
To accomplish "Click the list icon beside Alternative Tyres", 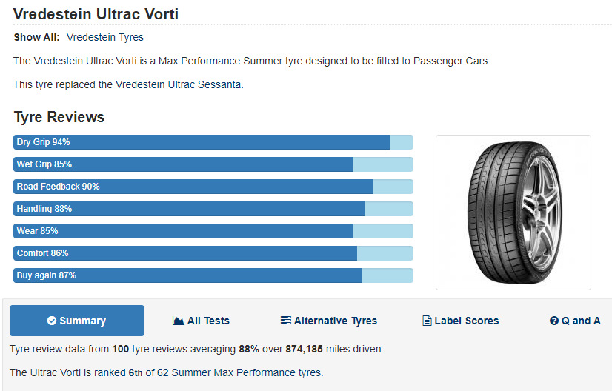I will (286, 321).
